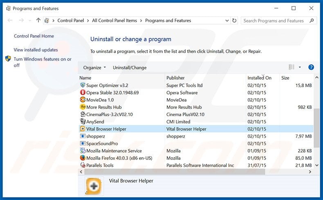Go up one level with up arrow
The image size is (323, 200).
(x=38, y=20)
